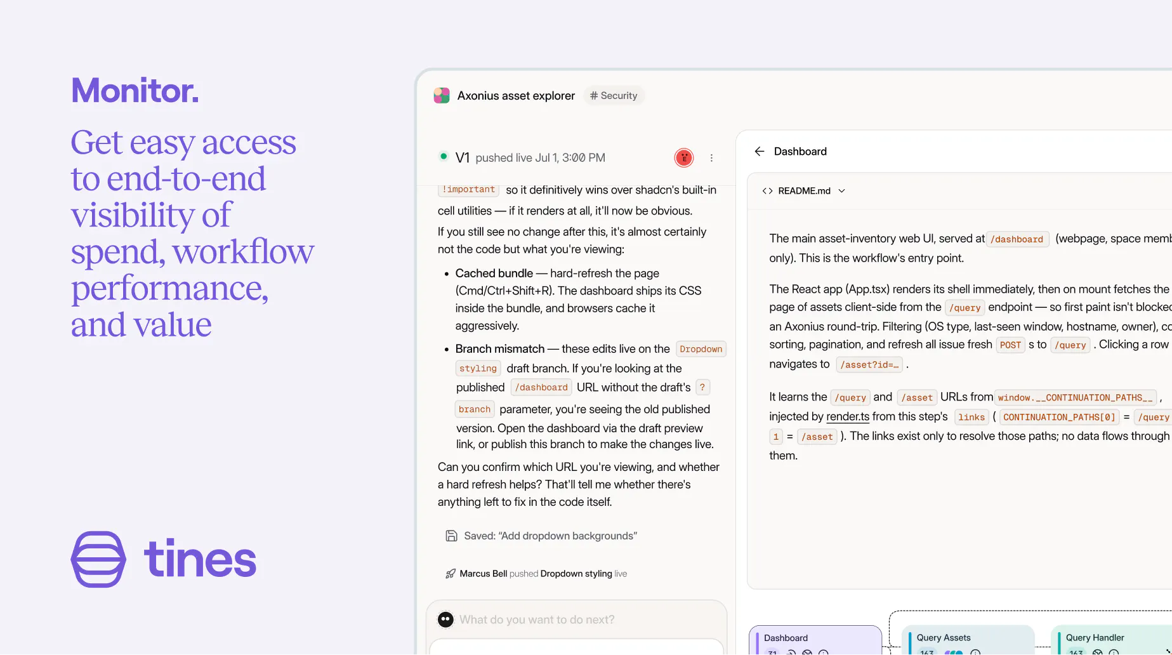Click the V1 version label

pyautogui.click(x=463, y=158)
